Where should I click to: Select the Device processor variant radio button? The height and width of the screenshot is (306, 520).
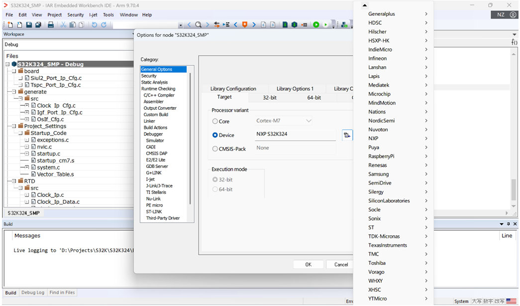pos(215,135)
